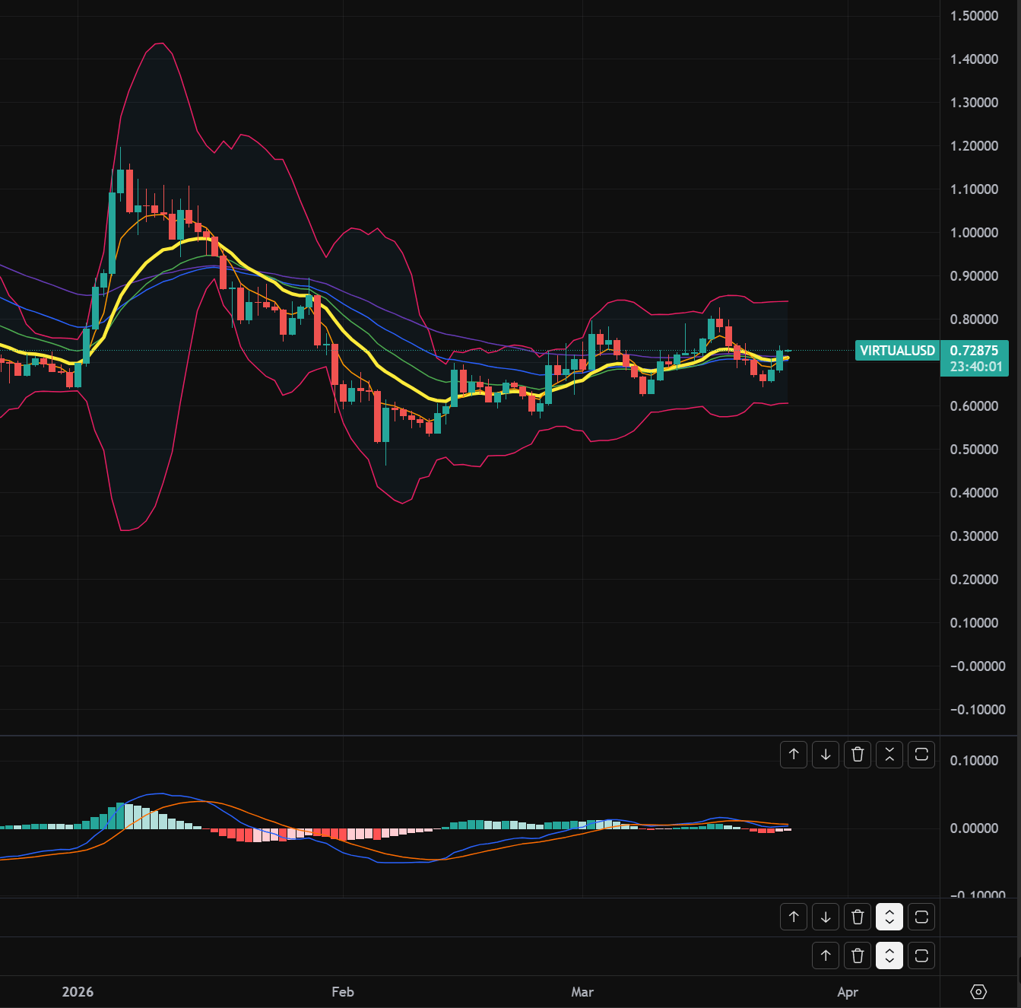This screenshot has width=1021, height=1008.
Task: Click the 1.00000 price axis label
Action: point(975,233)
